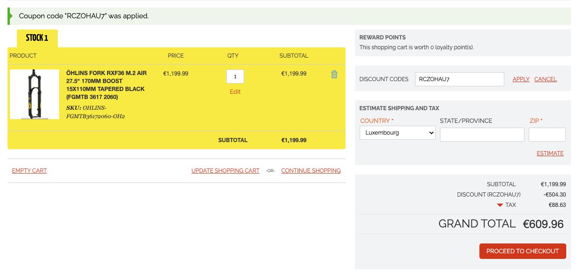Click the Öhlins fork product thumbnail
Viewport: 578px width, 273px height.
34,94
